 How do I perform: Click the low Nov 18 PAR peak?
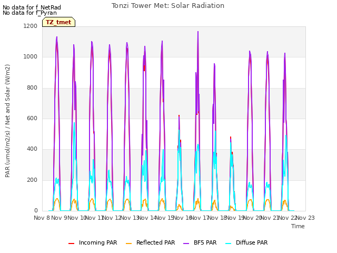[231, 137]
